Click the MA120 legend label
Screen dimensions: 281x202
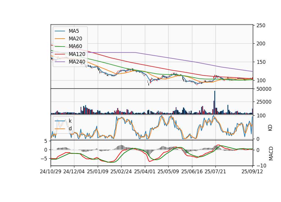[77, 54]
